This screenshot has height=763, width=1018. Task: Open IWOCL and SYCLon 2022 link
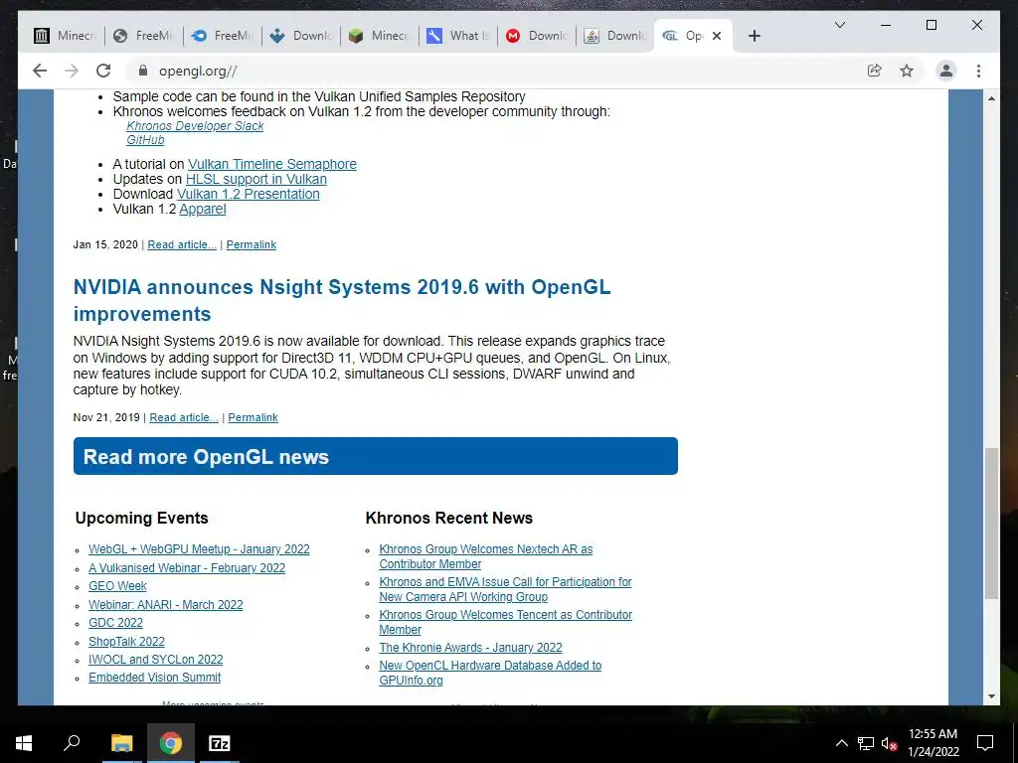156,660
